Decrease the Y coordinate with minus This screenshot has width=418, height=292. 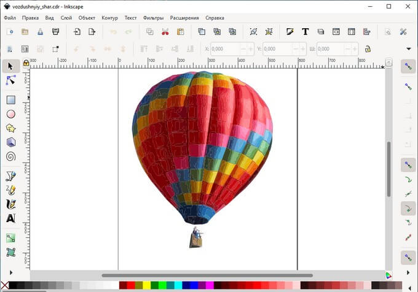click(296, 49)
